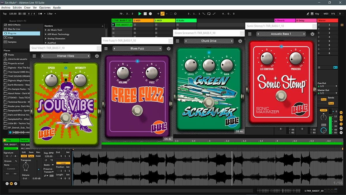Enable the arrangement Loop switch in the transport
346x195 pixels.
pyautogui.click(x=208, y=14)
